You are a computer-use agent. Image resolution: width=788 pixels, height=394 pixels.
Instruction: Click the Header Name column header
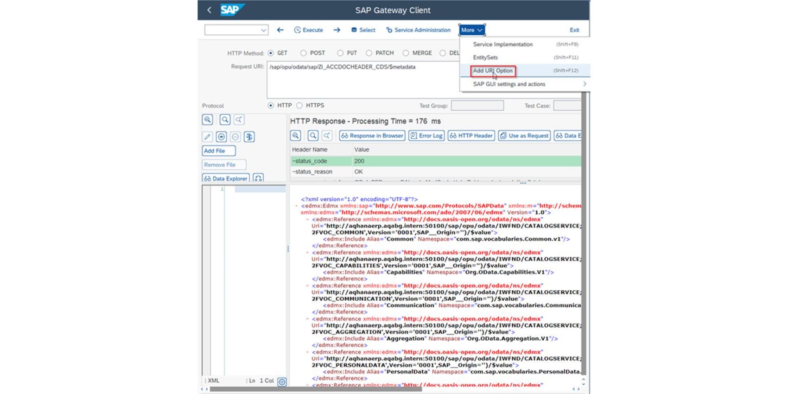(321, 150)
